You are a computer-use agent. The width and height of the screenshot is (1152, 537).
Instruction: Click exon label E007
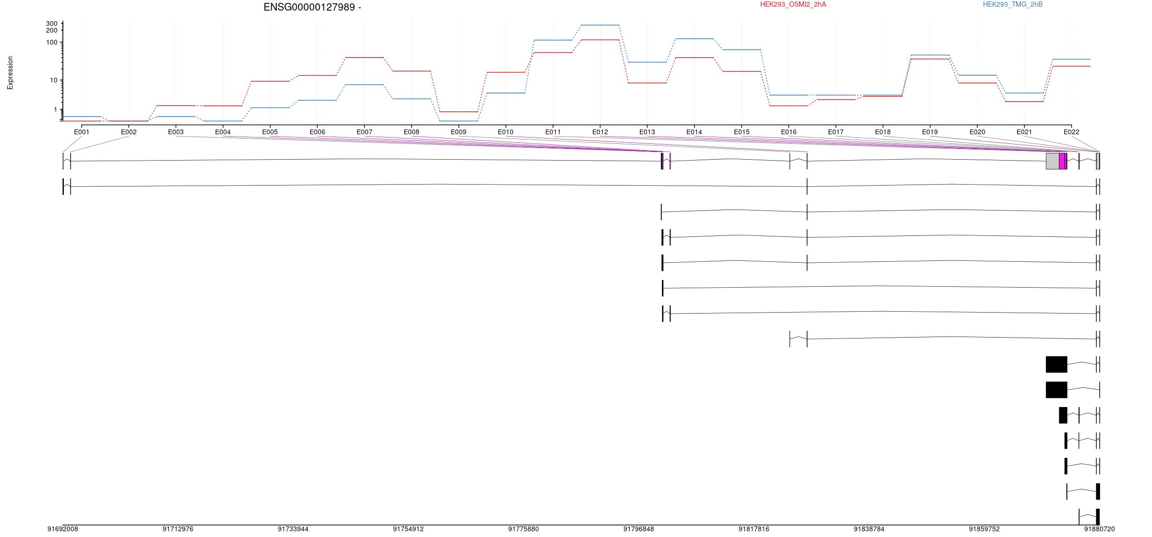coord(364,132)
